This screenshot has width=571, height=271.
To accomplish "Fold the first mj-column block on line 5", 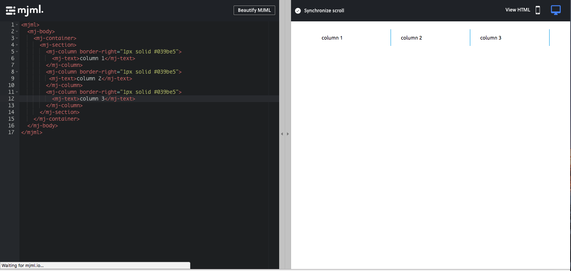I will tap(17, 51).
